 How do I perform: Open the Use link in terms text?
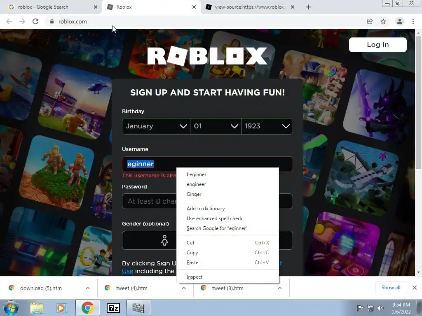pyautogui.click(x=127, y=271)
